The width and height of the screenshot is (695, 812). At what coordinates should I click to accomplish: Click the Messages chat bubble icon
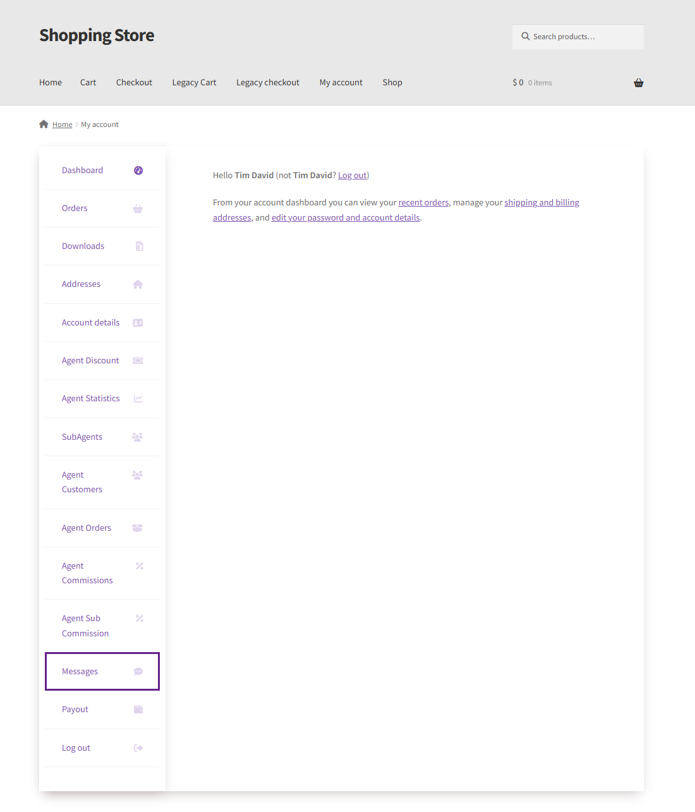click(x=138, y=672)
